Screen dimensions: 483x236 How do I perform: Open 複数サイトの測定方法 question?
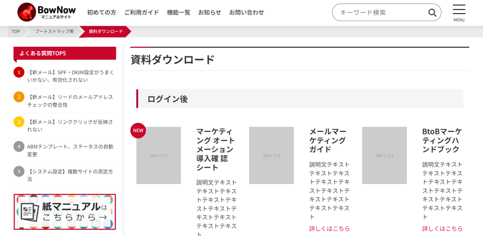point(70,175)
